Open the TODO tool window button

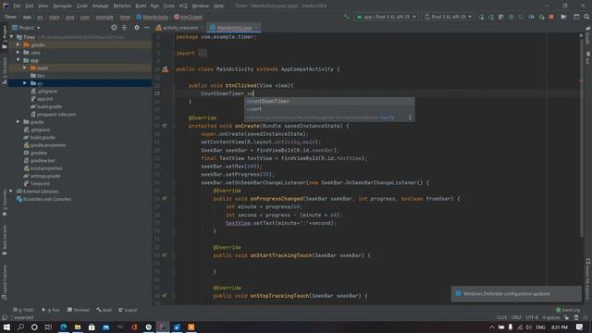[23, 310]
